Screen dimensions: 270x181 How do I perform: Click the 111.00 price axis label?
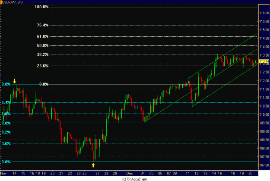pyautogui.click(x=264, y=98)
